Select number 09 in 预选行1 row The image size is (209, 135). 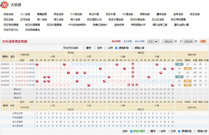tap(53, 89)
